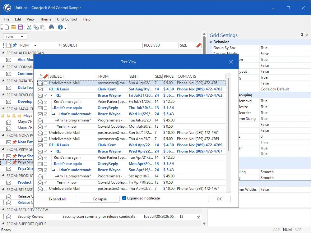This screenshot has width=311, height=233.
Task: Cut using the scissors icon
Action: pyautogui.click(x=29, y=27)
